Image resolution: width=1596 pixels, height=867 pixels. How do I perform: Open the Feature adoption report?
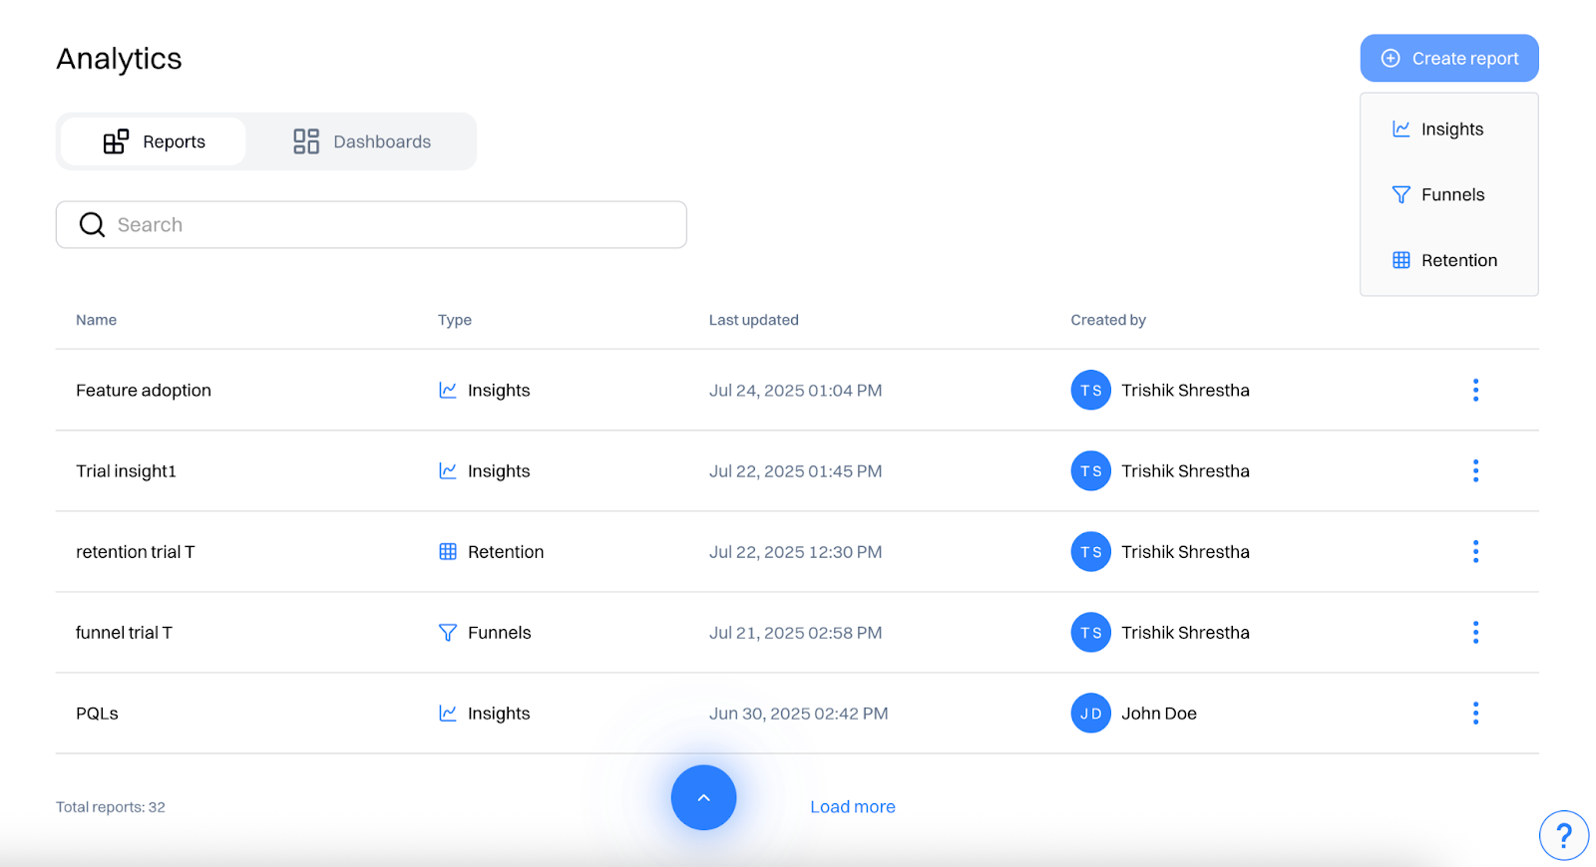tap(144, 391)
